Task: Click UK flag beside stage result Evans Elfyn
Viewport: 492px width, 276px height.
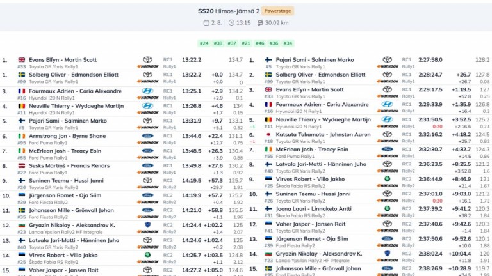Action: [x=22, y=60]
